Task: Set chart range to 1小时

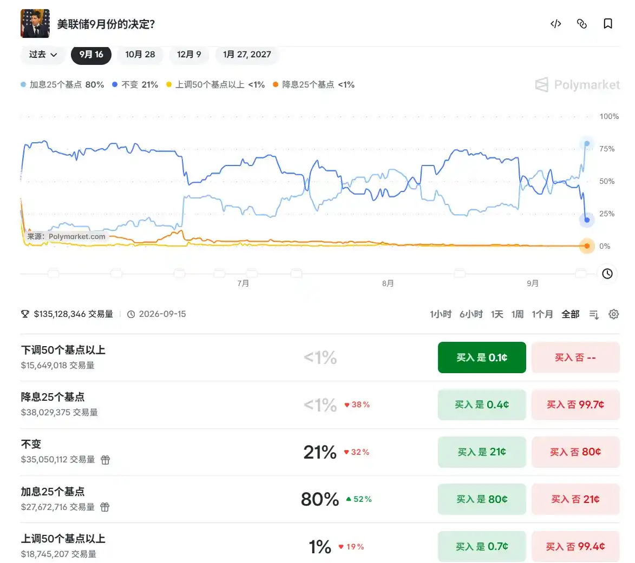Action: 441,314
